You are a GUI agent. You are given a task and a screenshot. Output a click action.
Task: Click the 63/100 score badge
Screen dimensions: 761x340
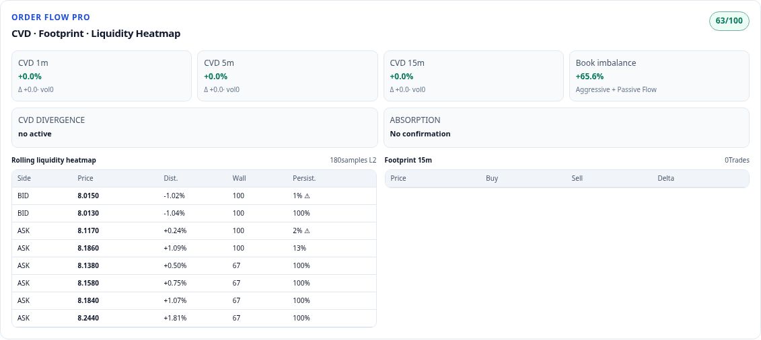coord(729,21)
